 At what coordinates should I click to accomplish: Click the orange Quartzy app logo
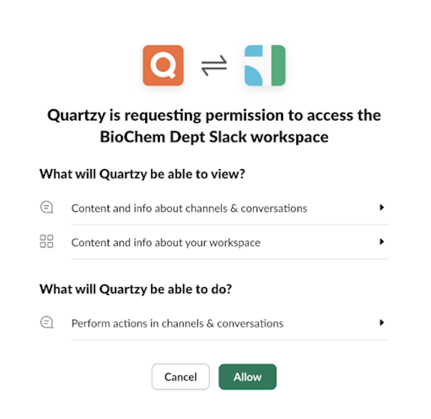coord(163,65)
